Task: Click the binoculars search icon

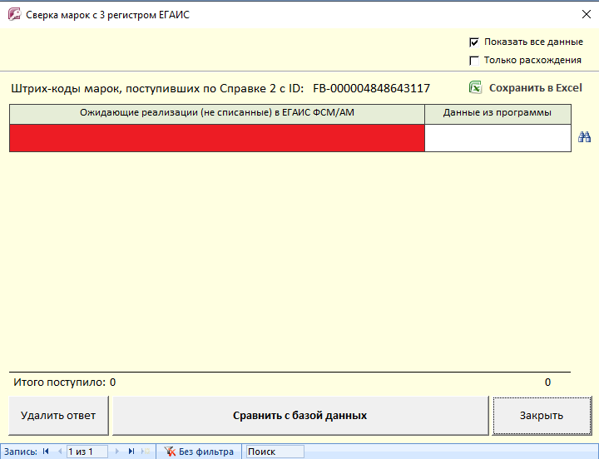Action: (x=584, y=137)
